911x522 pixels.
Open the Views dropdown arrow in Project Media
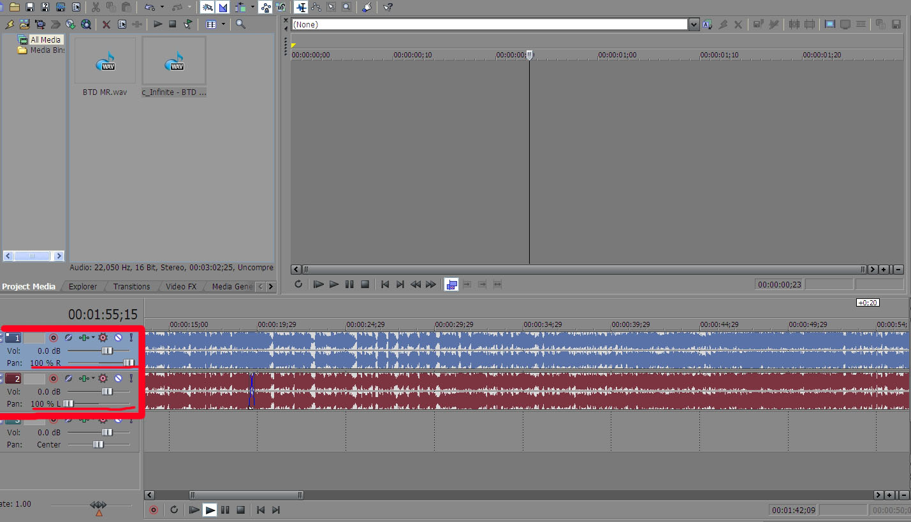(x=223, y=24)
